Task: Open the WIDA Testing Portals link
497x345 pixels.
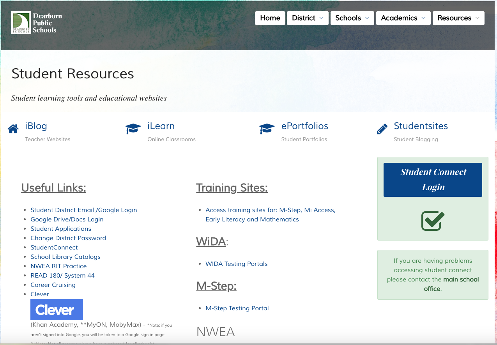Action: (237, 264)
